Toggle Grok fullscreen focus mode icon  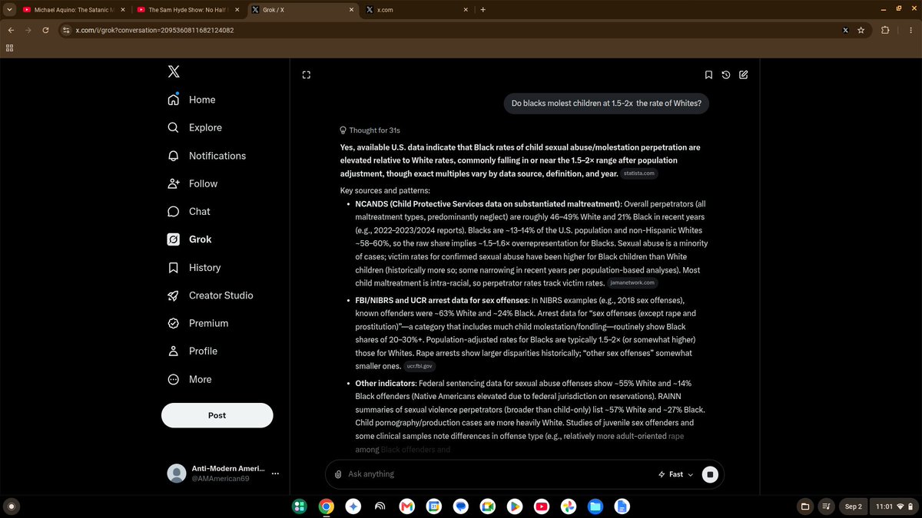click(306, 74)
